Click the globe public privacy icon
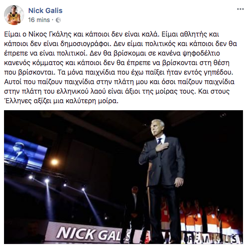 click(58, 20)
